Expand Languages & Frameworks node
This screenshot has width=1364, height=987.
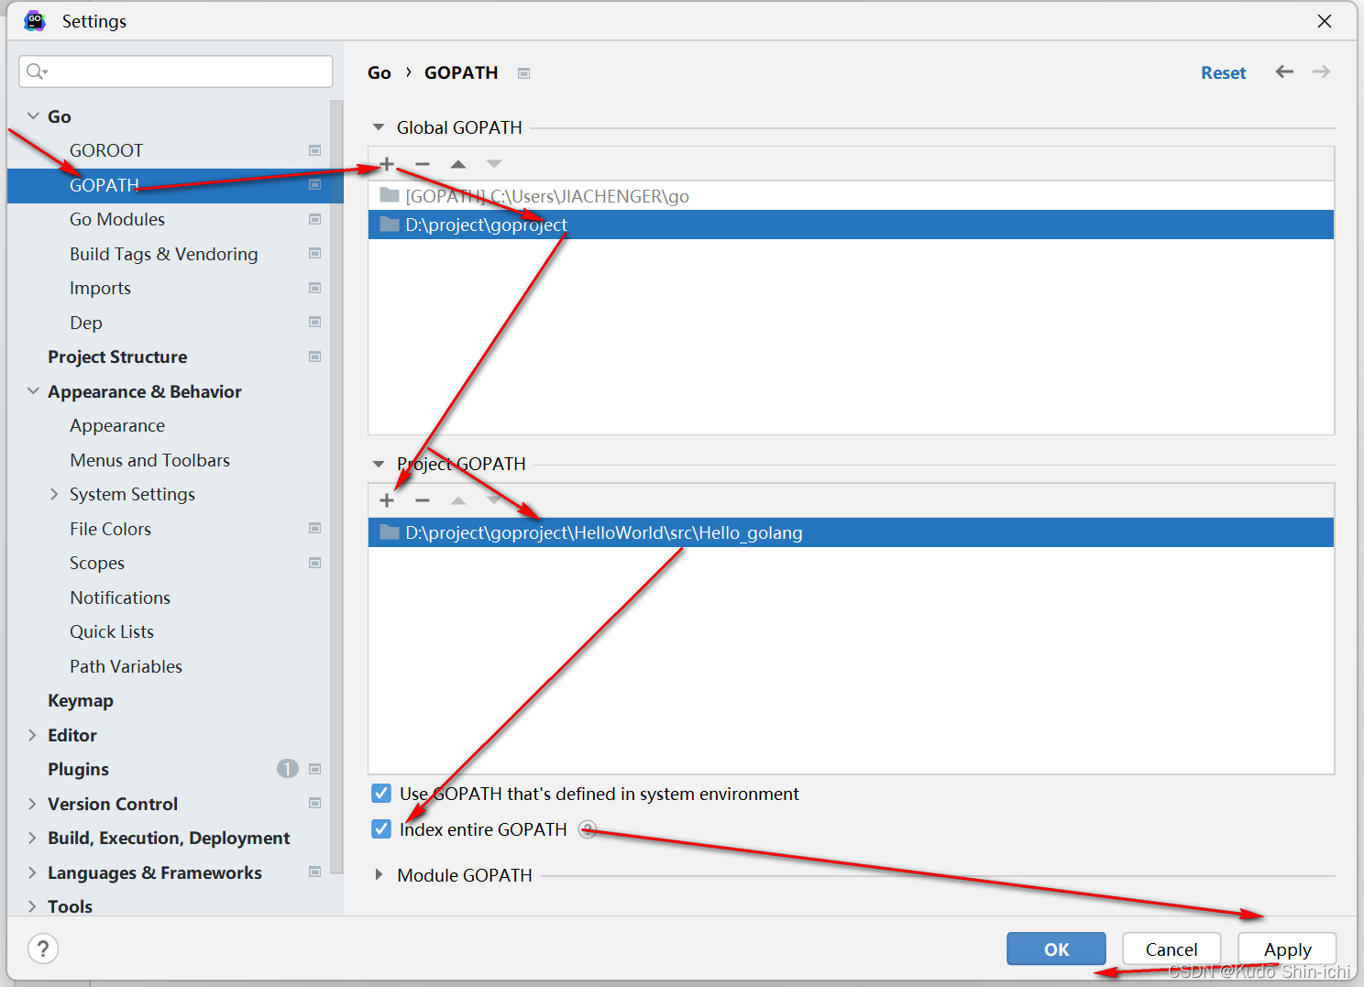click(x=33, y=872)
